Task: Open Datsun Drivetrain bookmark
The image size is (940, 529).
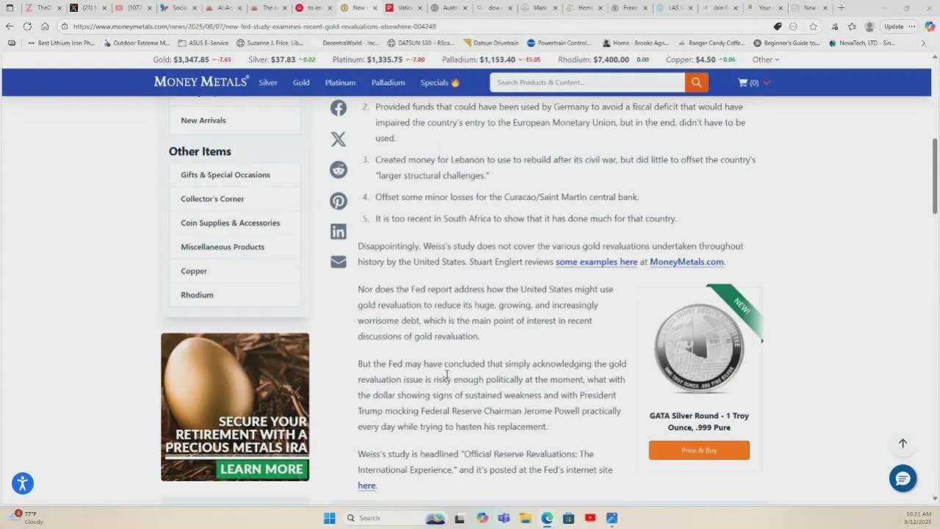Action: [x=491, y=43]
